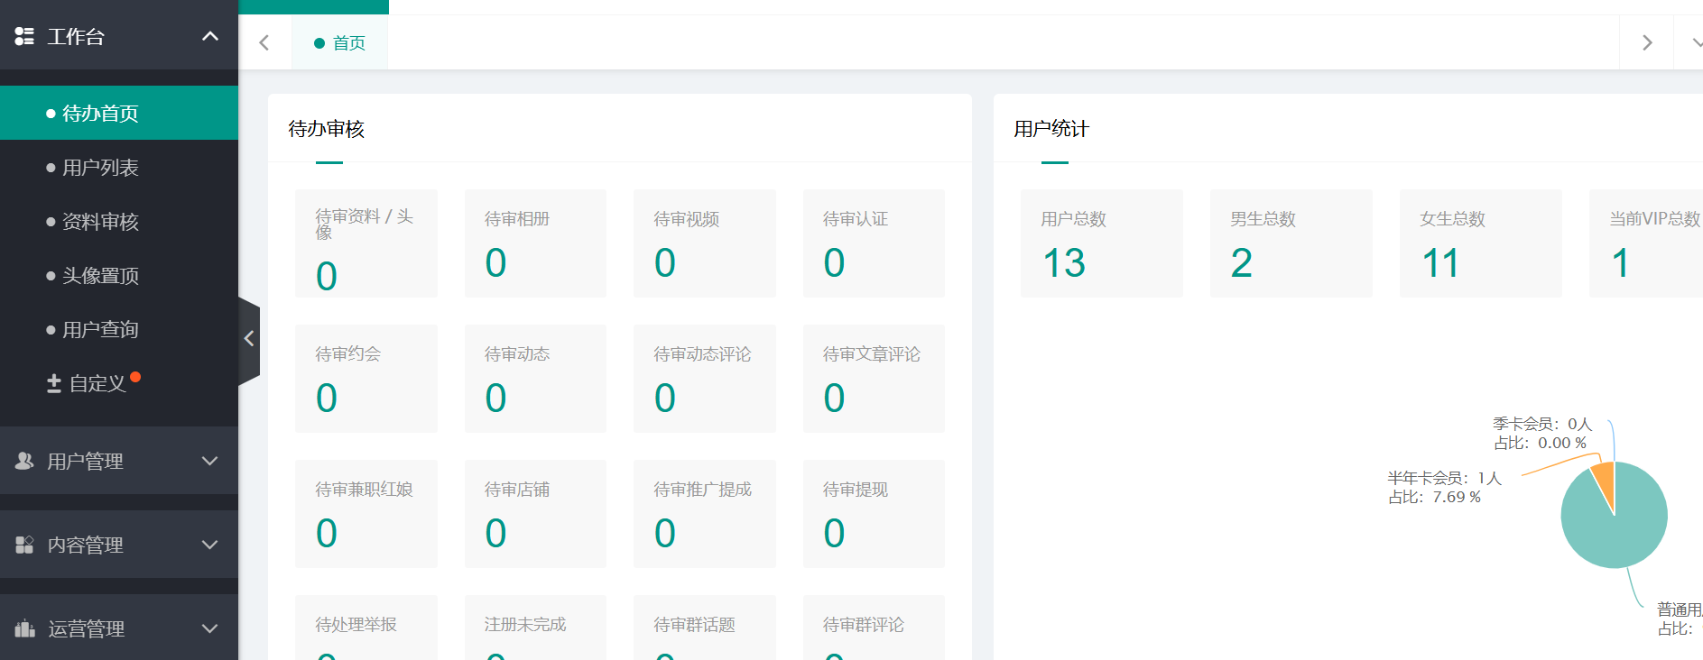Open the tab options dropdown arrow

(1695, 42)
